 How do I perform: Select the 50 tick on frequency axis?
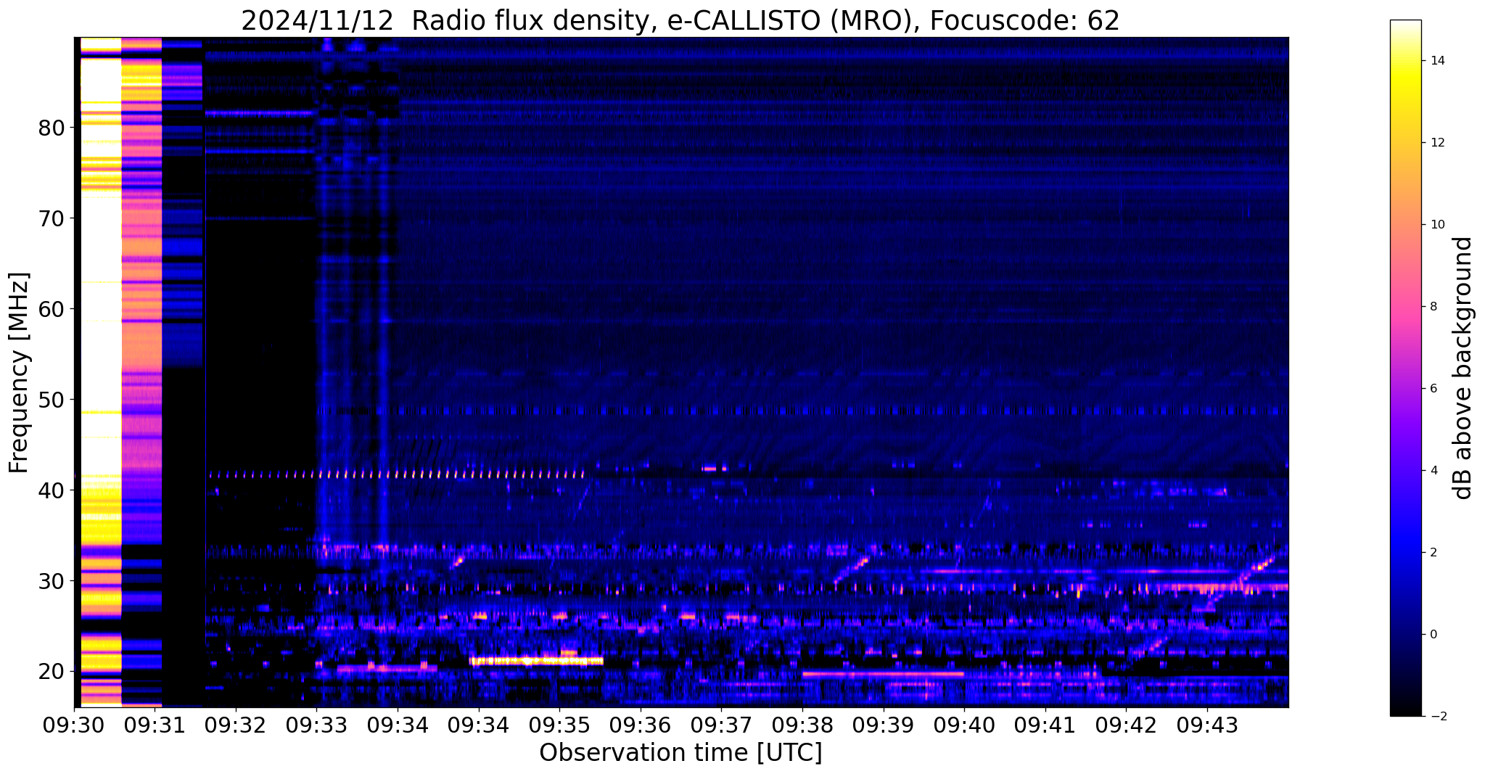pos(51,400)
